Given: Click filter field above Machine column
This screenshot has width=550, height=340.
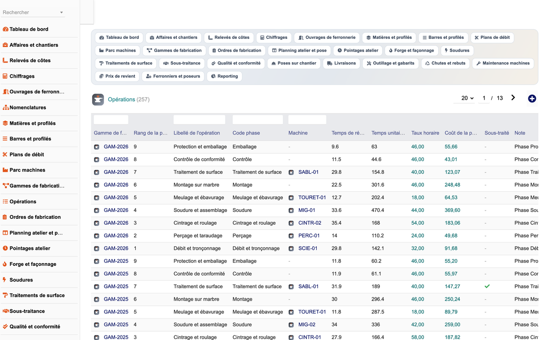Looking at the screenshot, I should tap(307, 120).
